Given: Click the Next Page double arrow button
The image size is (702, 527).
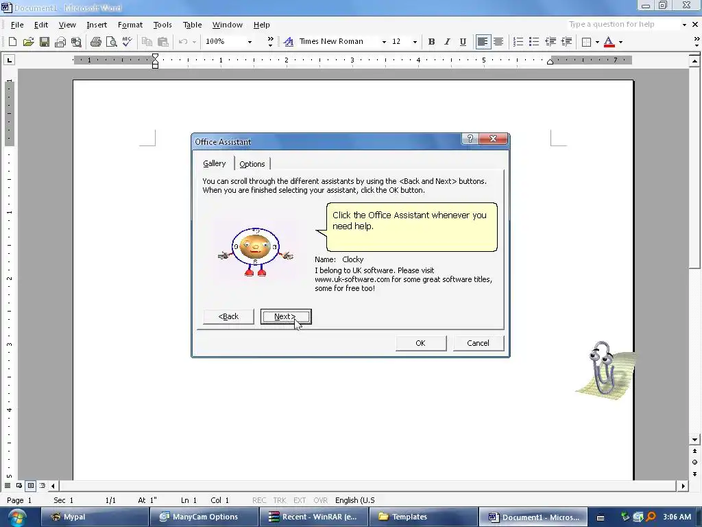Looking at the screenshot, I should point(695,473).
